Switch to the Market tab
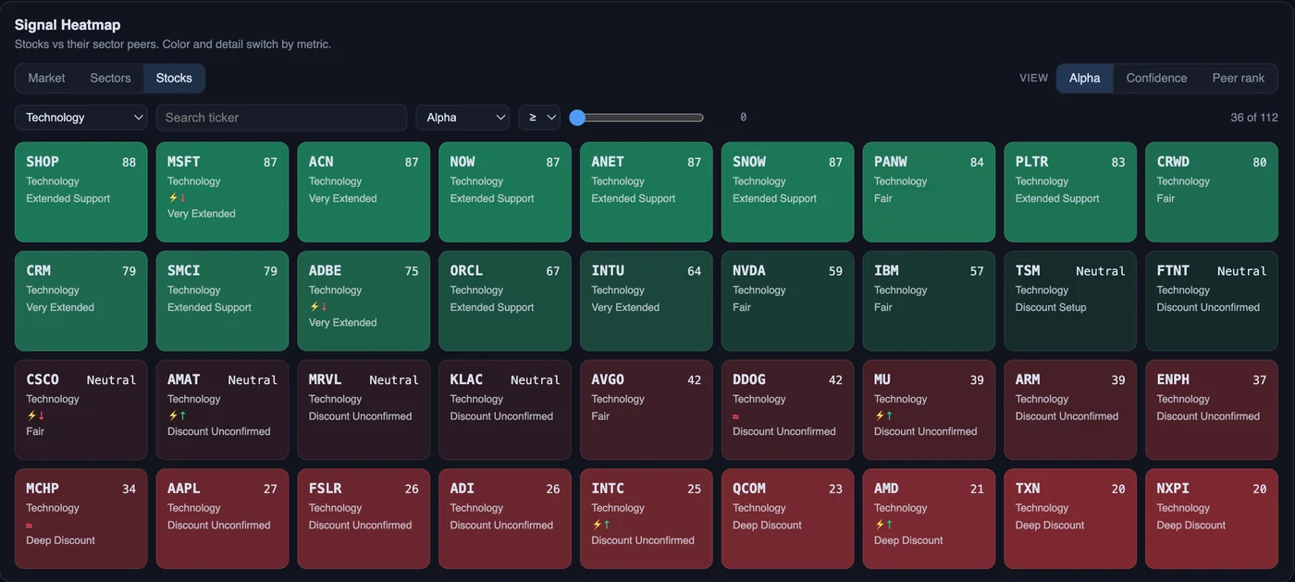The width and height of the screenshot is (1295, 582). (46, 78)
